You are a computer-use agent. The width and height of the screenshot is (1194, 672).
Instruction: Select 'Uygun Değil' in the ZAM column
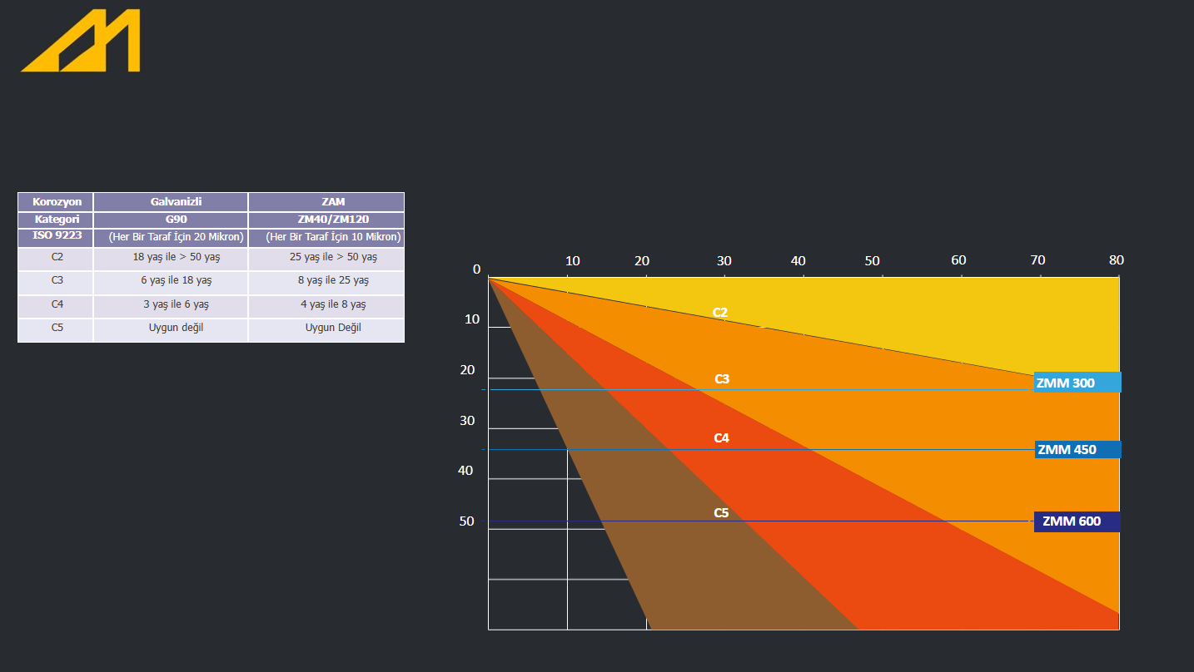tap(326, 329)
